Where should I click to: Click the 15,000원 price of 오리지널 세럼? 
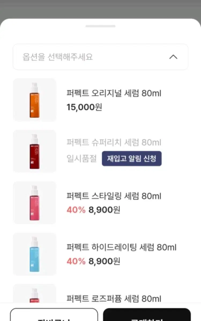(x=84, y=108)
